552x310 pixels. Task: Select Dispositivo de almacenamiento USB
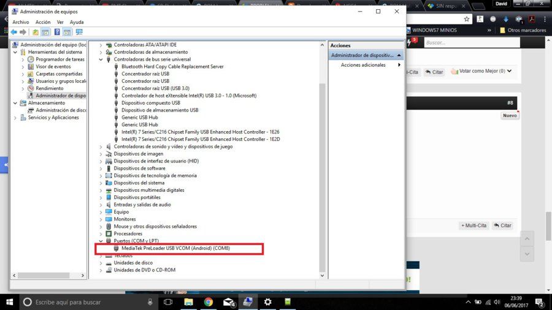coord(160,110)
